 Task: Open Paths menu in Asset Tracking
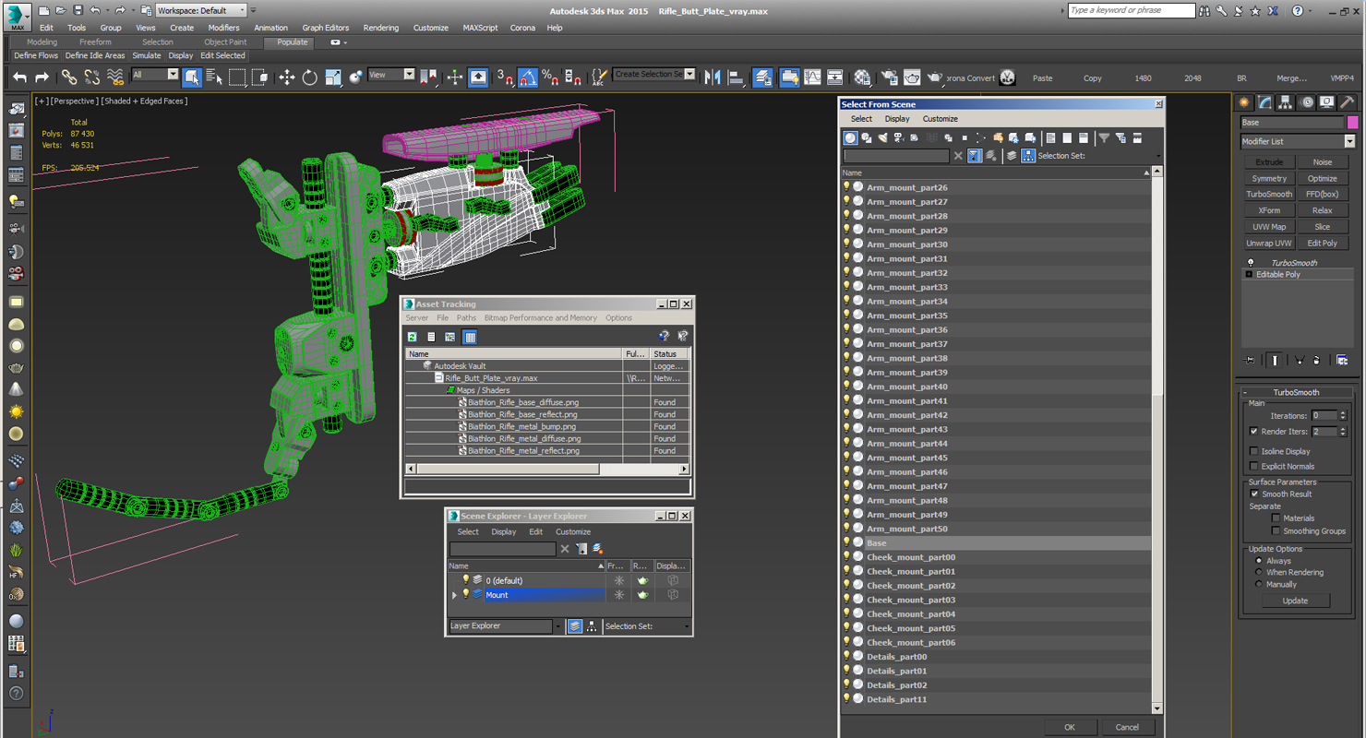click(466, 318)
